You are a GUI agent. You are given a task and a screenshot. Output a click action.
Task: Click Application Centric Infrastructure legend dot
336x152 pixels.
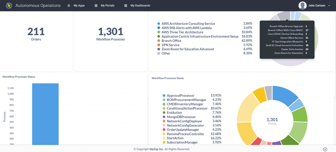[x=159, y=36]
